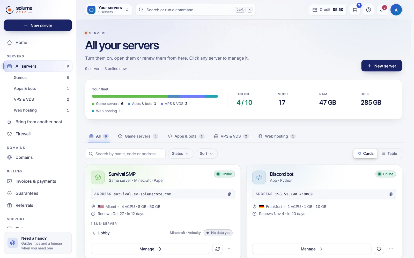Copy the 198.51.100.4:8080 address
The width and height of the screenshot is (414, 258).
tap(391, 194)
